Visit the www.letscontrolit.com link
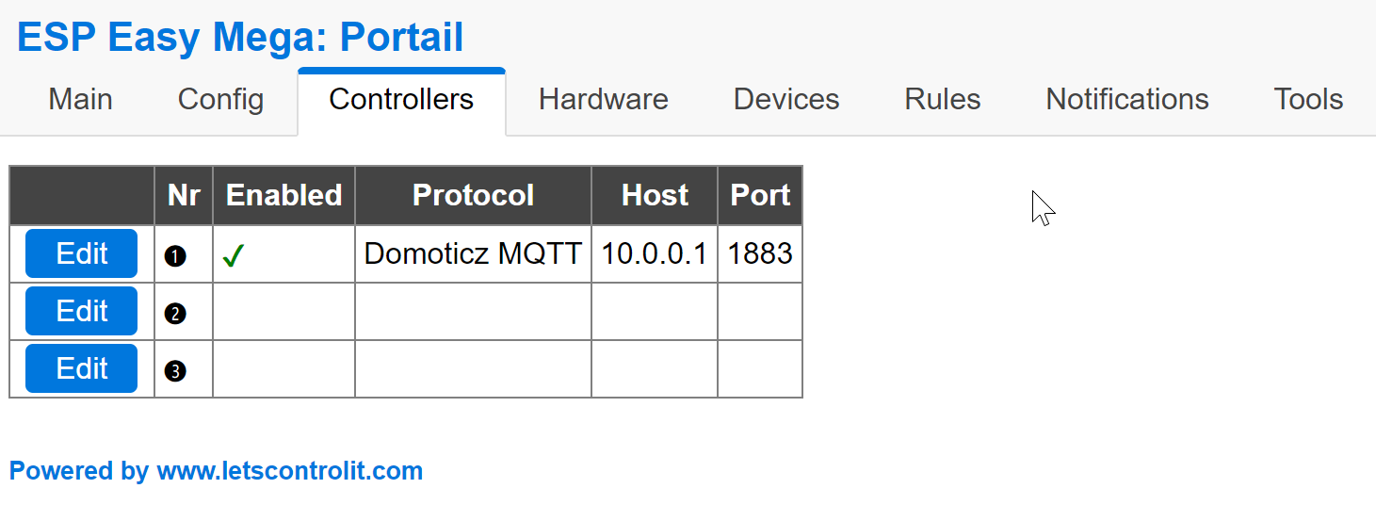1376x521 pixels. pyautogui.click(x=216, y=471)
